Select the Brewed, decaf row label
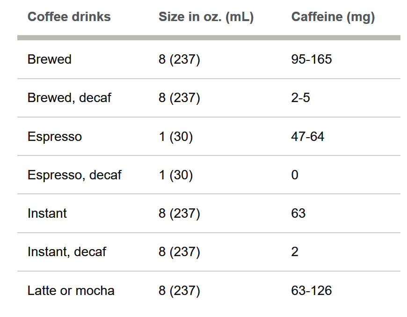Image resolution: width=407 pixels, height=317 pixels. coord(69,98)
